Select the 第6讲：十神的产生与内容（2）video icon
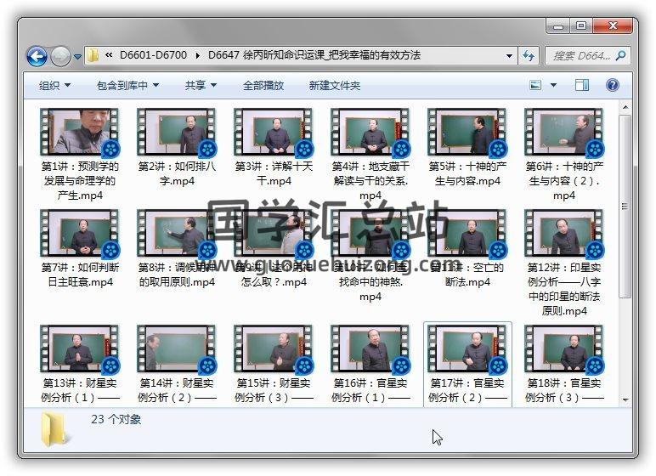 click(563, 132)
